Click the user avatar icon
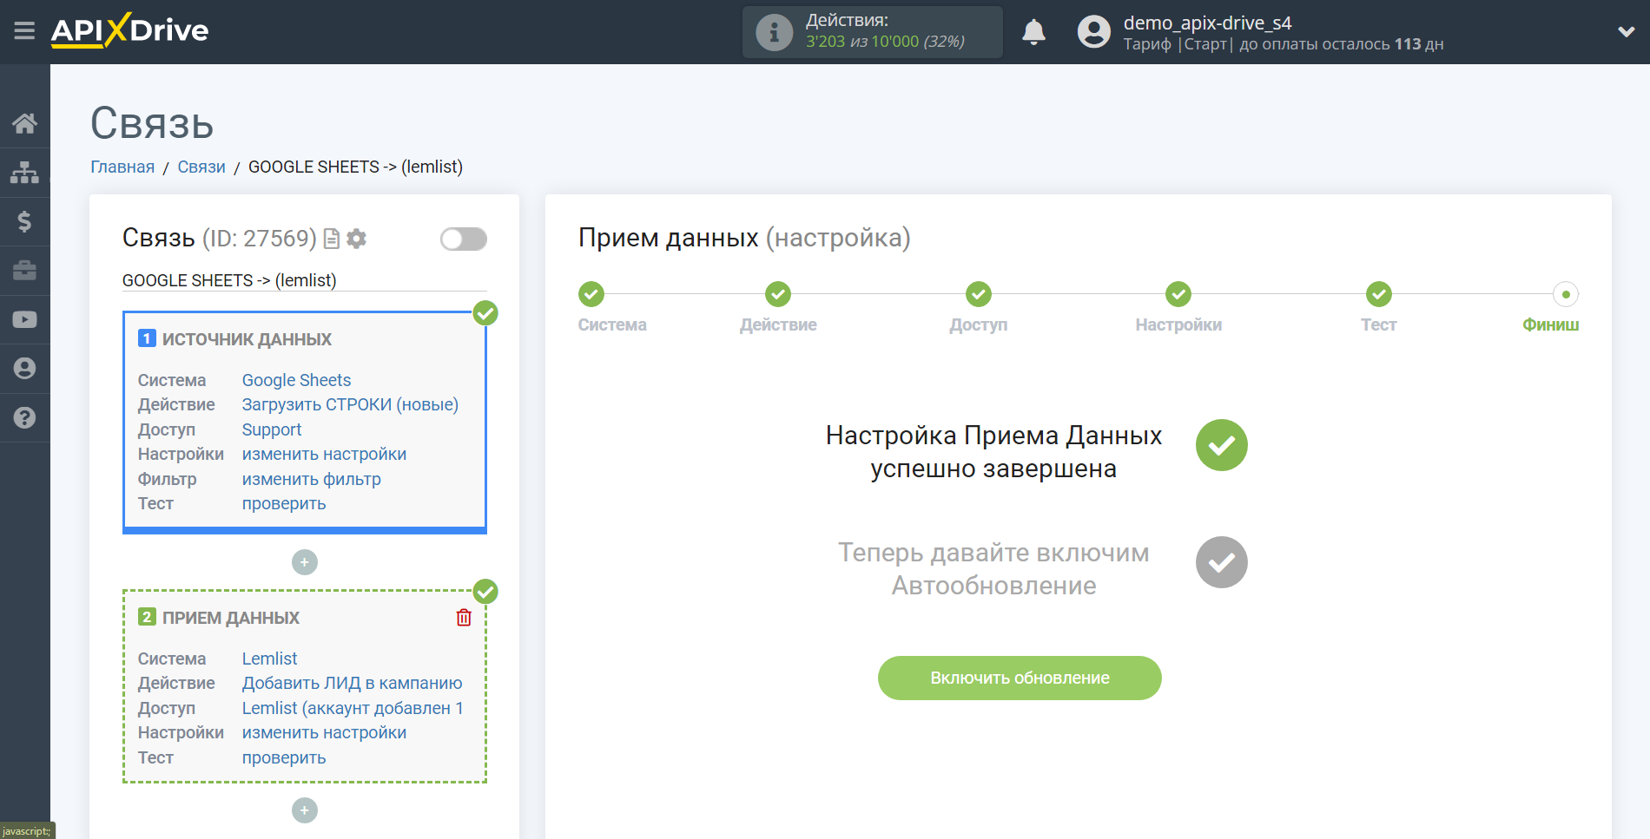Screen dimensions: 1650x839 [x=1093, y=32]
